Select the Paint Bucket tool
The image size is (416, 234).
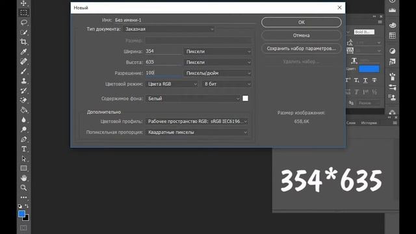tap(23, 110)
